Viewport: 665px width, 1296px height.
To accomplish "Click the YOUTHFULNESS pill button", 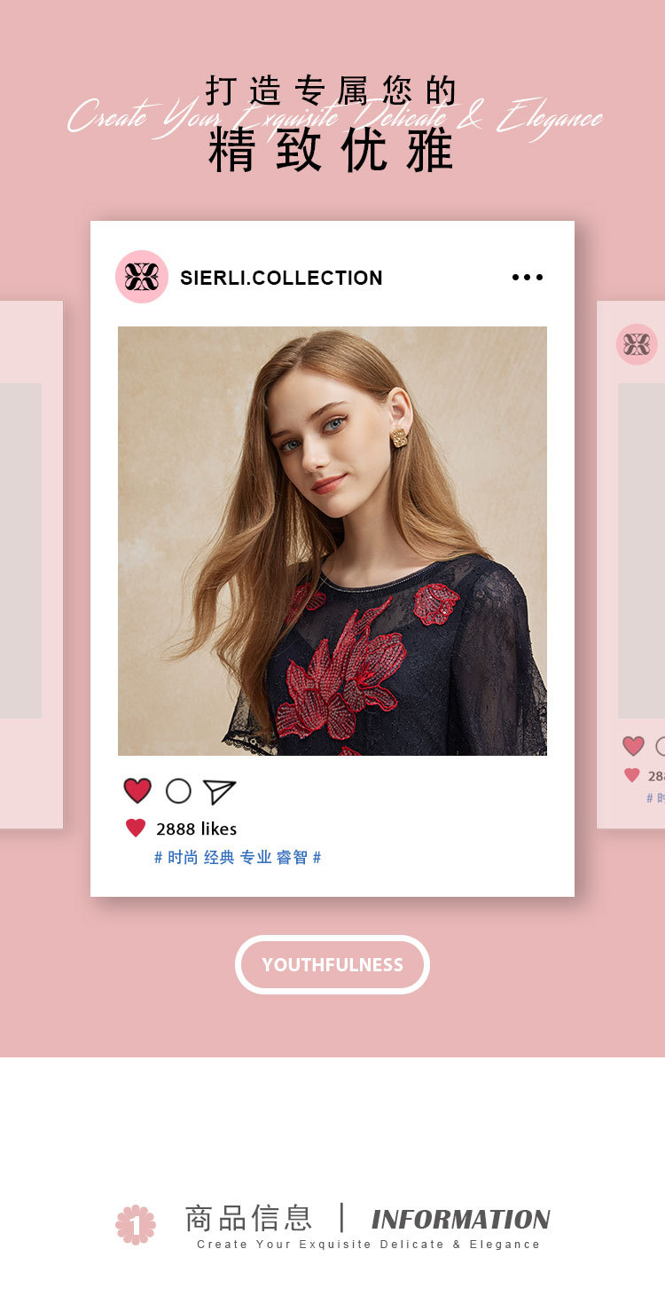I will tap(332, 964).
